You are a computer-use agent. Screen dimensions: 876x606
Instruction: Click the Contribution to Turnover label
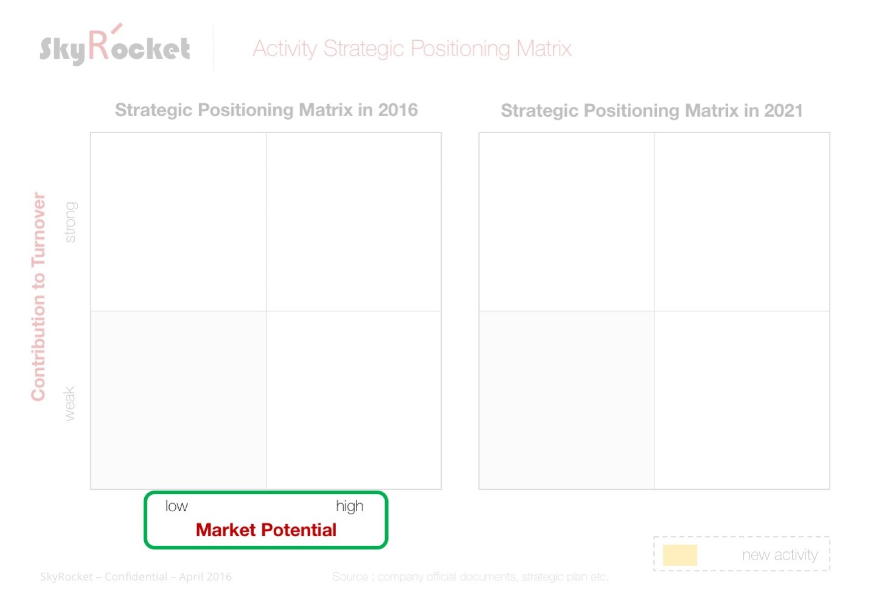39,296
